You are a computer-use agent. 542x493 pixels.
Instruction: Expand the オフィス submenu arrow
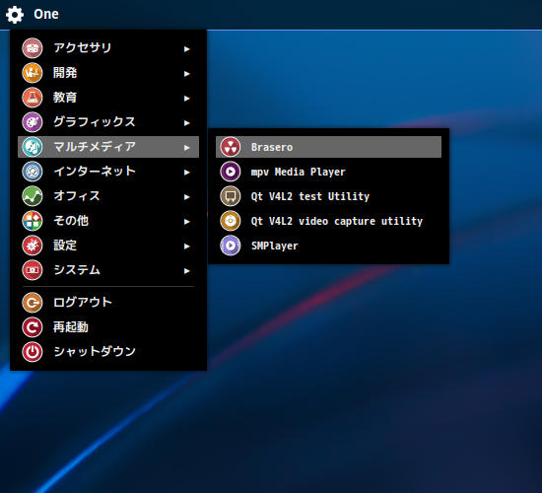pyautogui.click(x=187, y=197)
